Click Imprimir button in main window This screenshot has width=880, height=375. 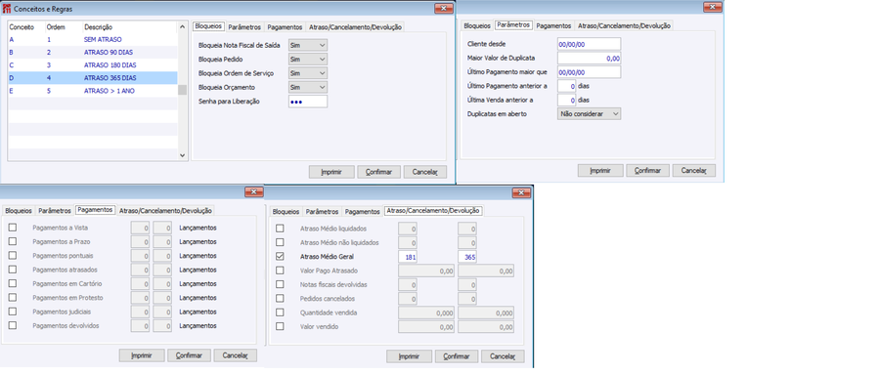[x=331, y=172]
